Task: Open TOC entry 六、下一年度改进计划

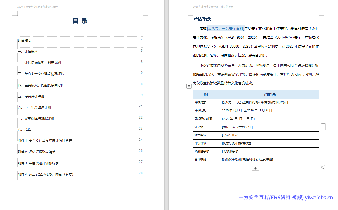Action: point(34,107)
